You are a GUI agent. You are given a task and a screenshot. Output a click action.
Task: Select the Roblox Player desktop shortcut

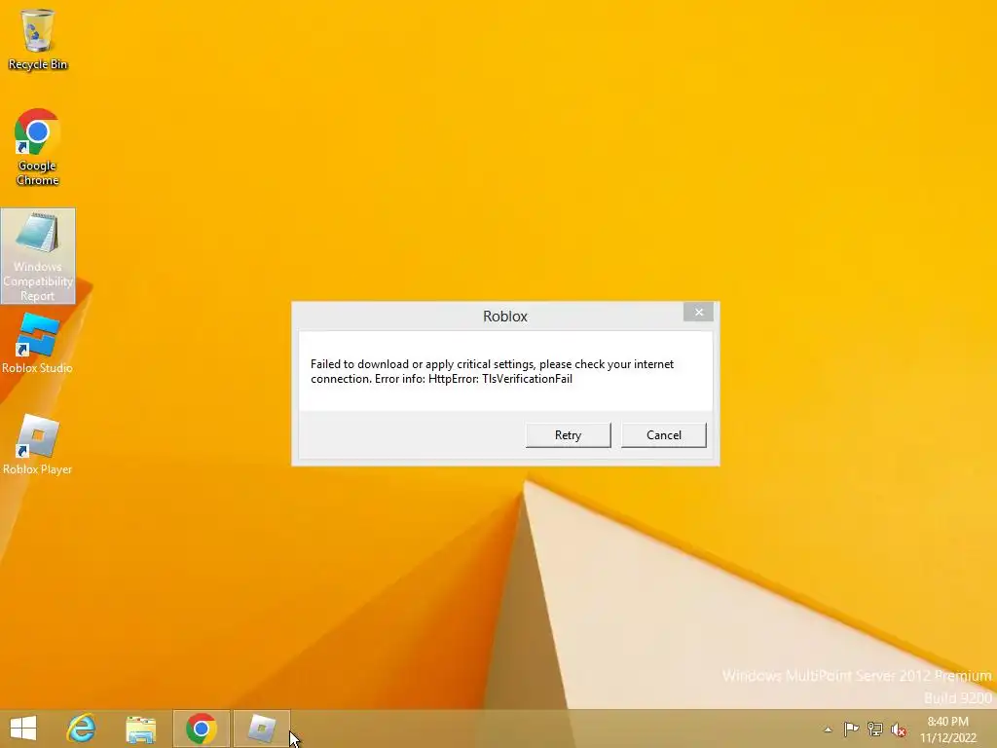[x=38, y=444]
